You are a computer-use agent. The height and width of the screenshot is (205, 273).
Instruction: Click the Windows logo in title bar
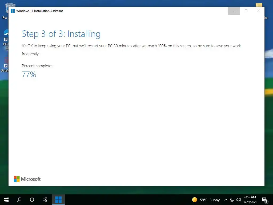tap(13, 11)
